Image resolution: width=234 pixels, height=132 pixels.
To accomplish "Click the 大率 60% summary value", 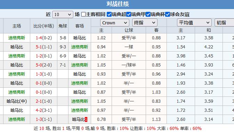I will [174, 129].
